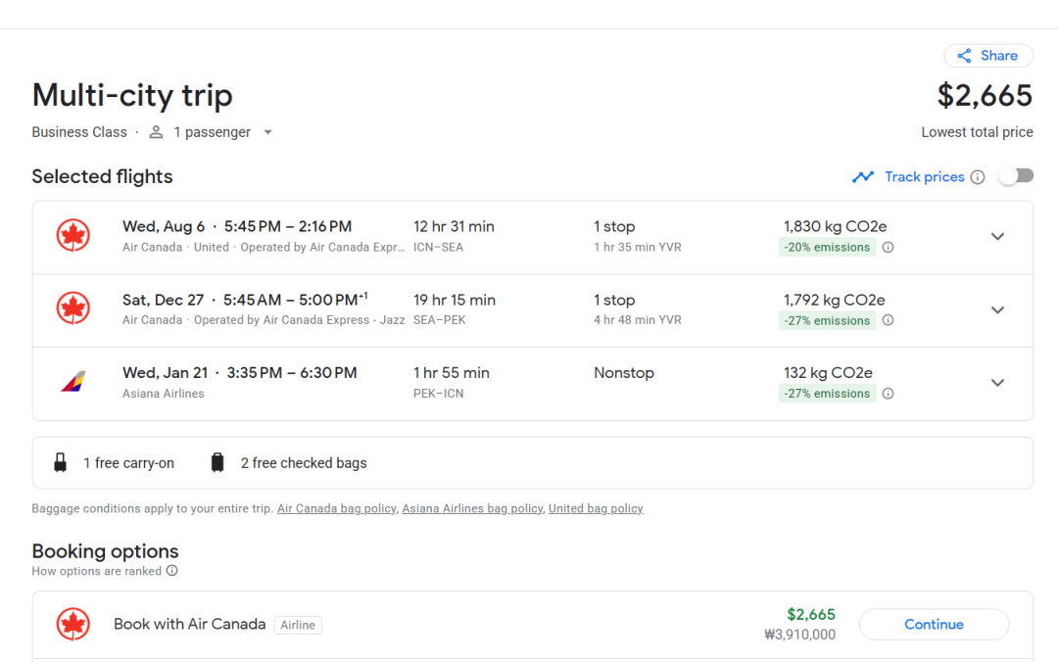Click emissions info icon for ICN–SEA flight

(888, 248)
